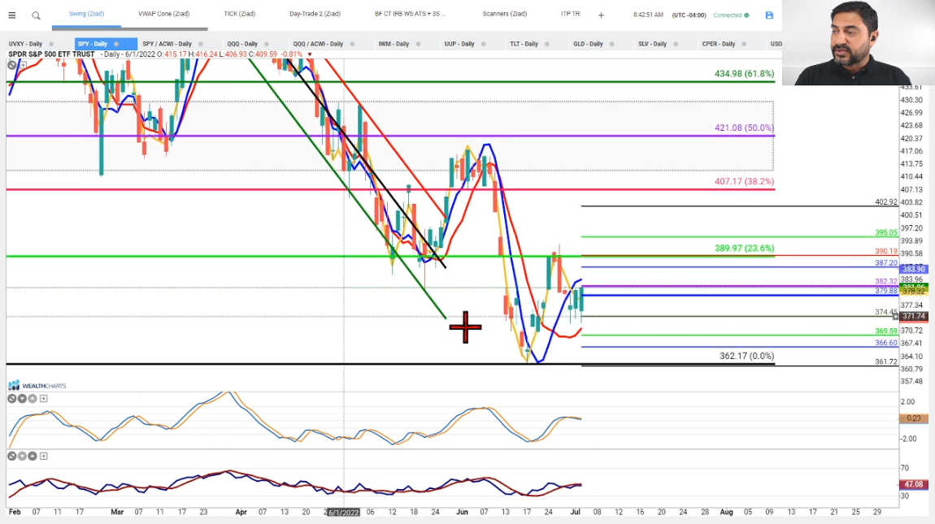Viewport: 935px width, 524px height.
Task: Click the blue 383.90 price tag
Action: (913, 270)
